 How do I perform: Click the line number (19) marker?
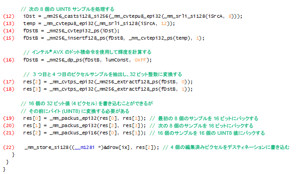tap(9, 118)
